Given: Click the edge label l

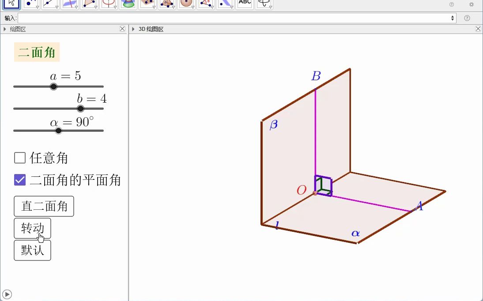Looking at the screenshot, I should pos(277,225).
